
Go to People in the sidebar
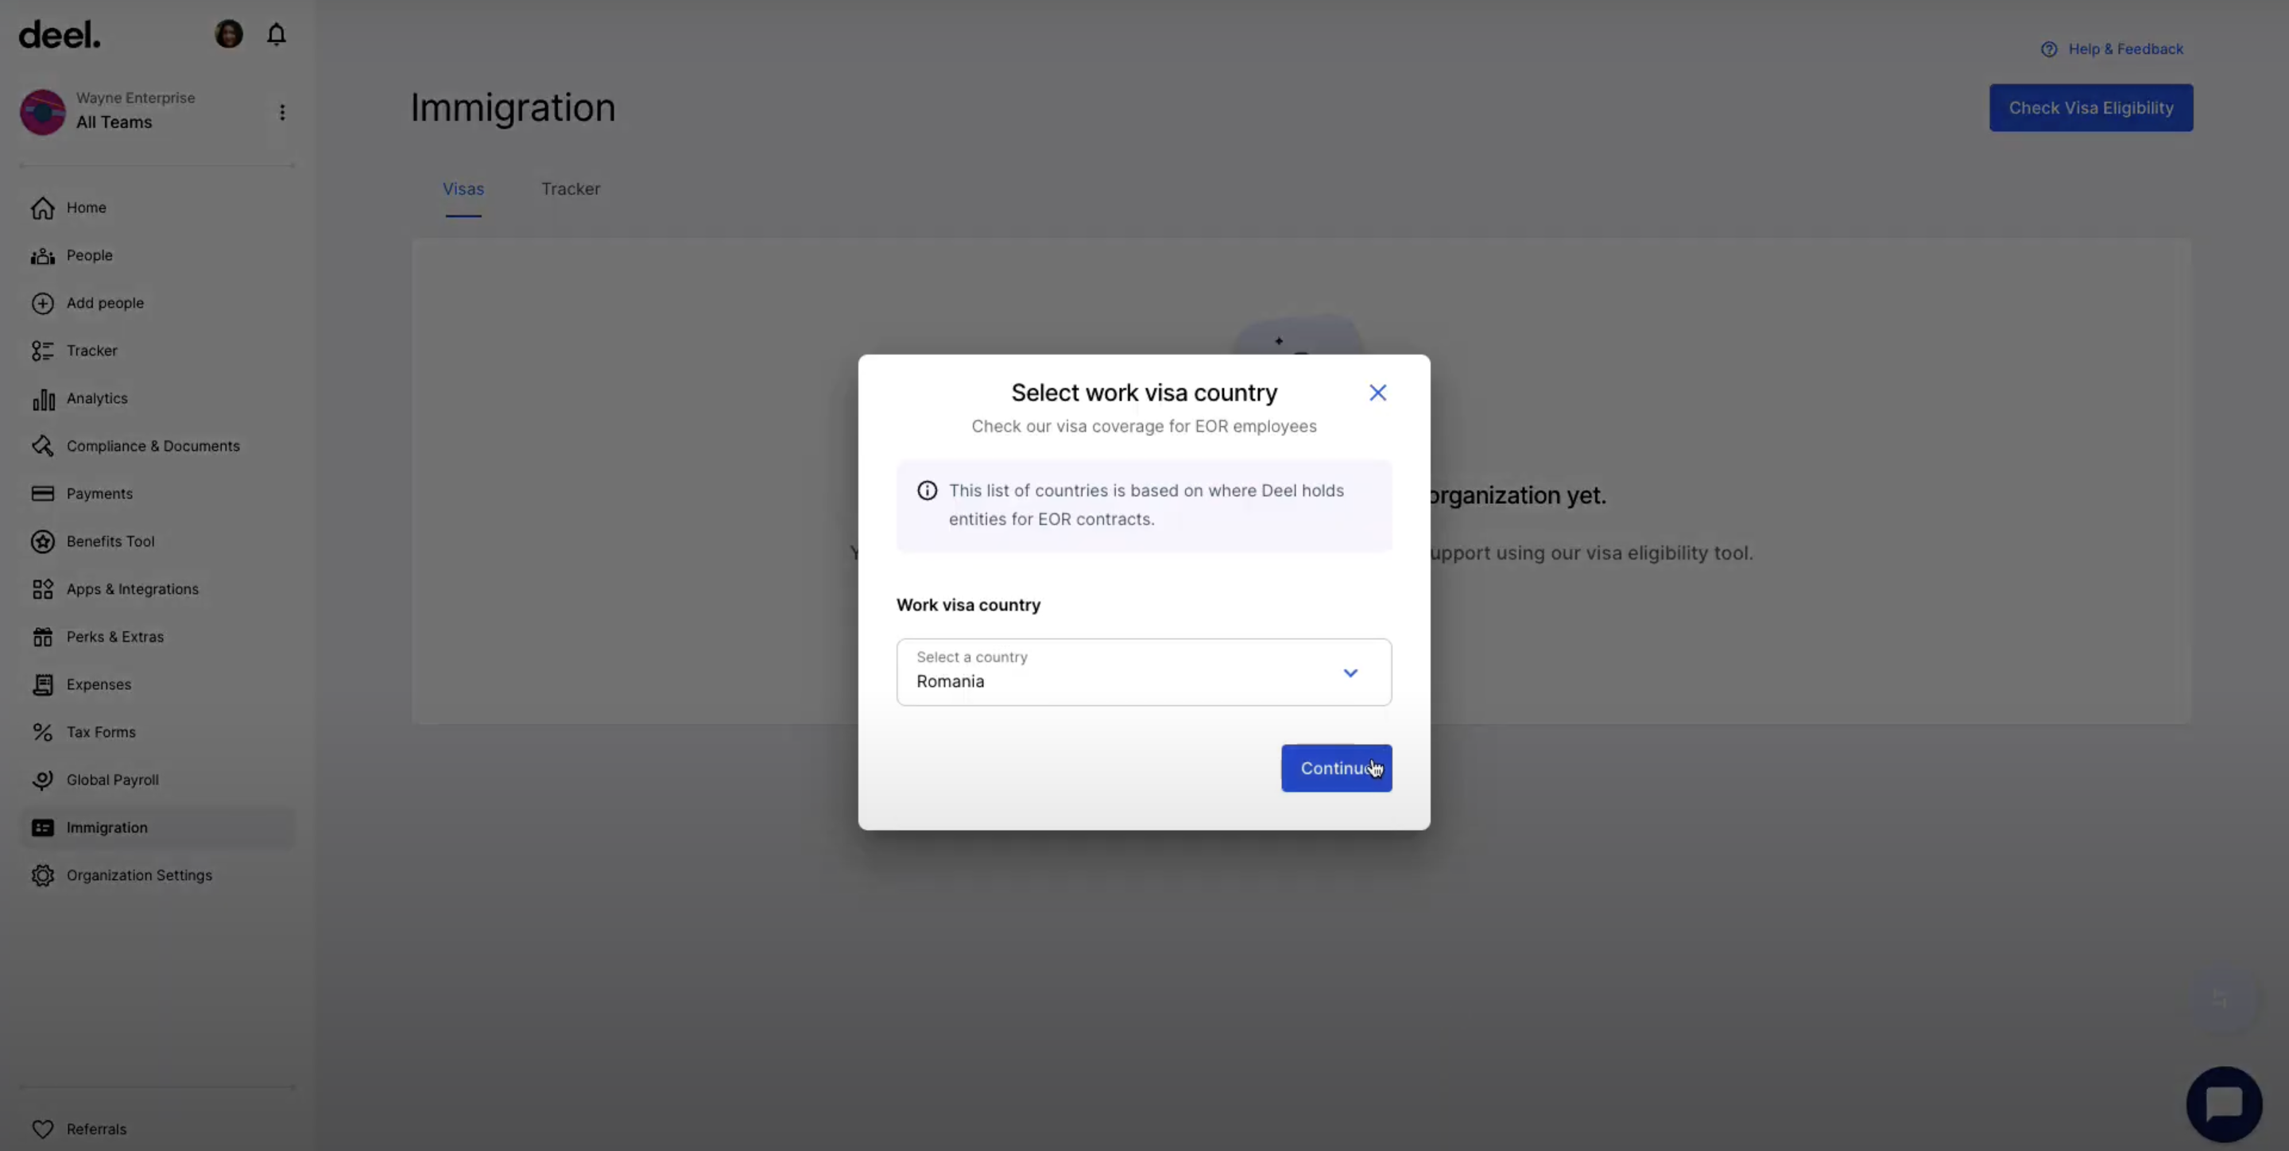[157, 255]
